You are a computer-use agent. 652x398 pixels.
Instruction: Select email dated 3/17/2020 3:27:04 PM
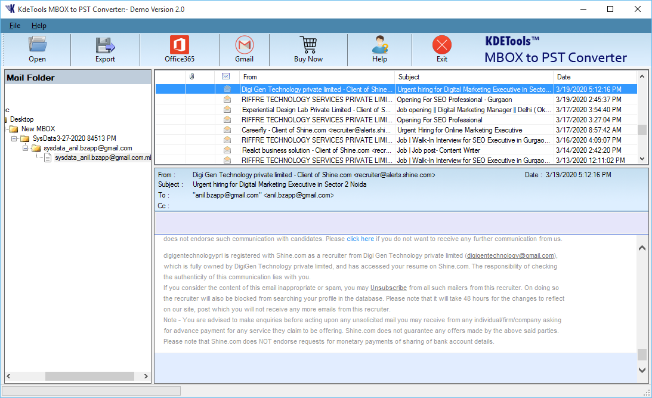[396, 120]
